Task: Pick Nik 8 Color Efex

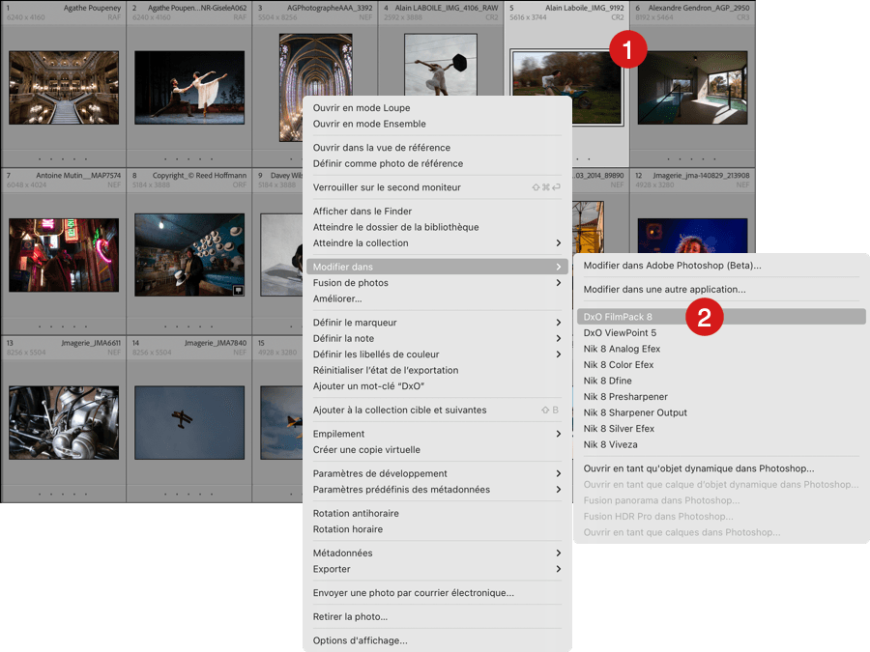Action: click(619, 365)
